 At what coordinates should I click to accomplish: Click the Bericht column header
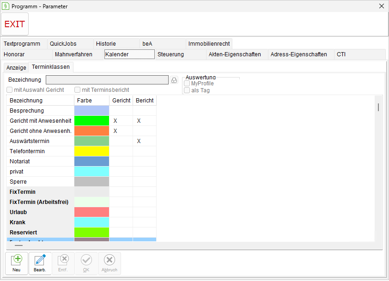pyautogui.click(x=145, y=101)
